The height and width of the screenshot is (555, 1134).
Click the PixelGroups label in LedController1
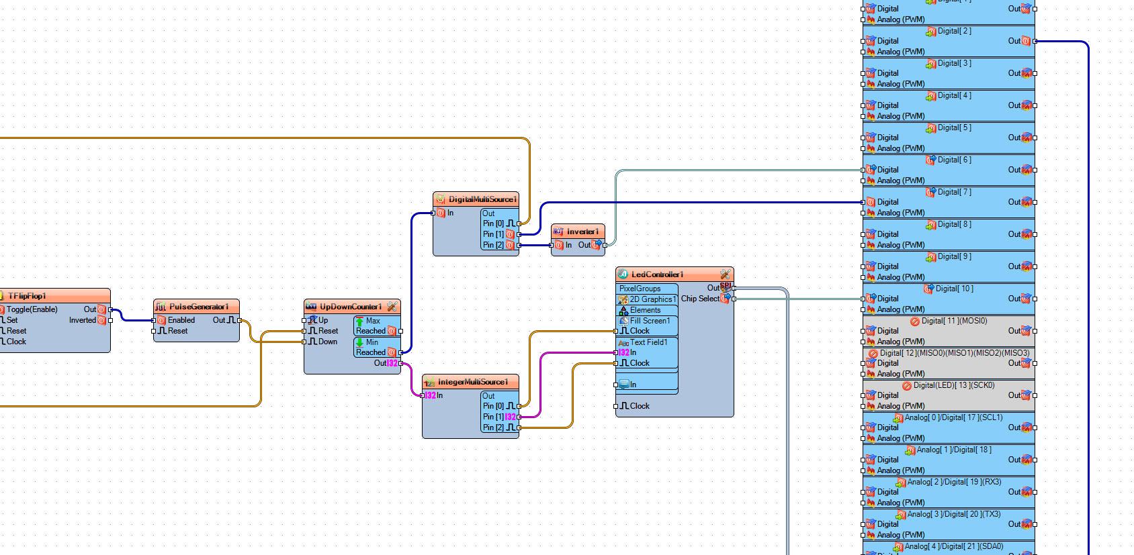(640, 289)
